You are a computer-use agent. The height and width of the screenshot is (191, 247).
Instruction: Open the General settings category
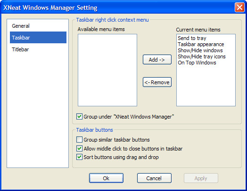pos(38,26)
